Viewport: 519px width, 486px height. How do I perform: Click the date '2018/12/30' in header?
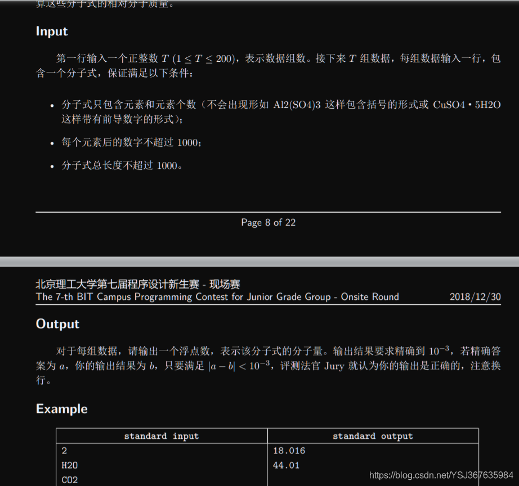[x=475, y=297]
